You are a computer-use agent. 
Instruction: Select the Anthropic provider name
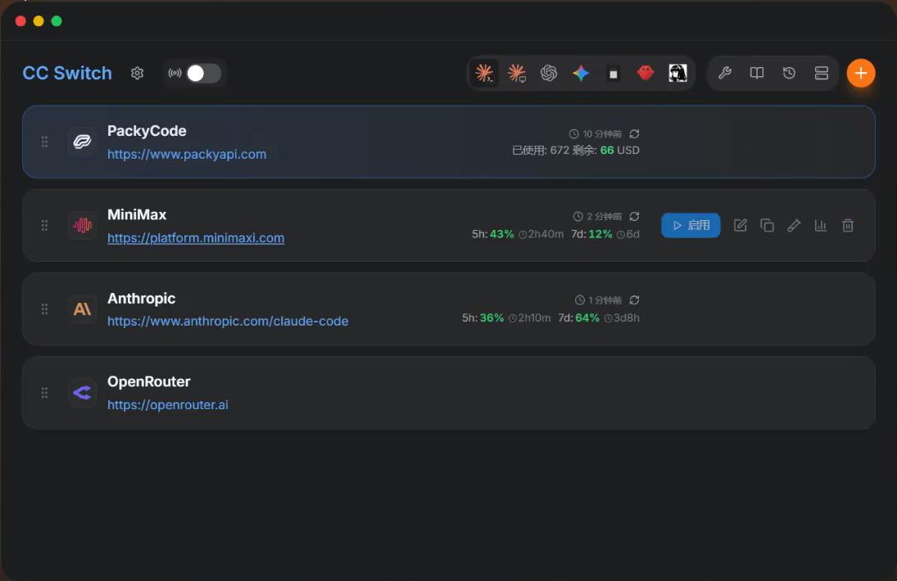click(141, 299)
